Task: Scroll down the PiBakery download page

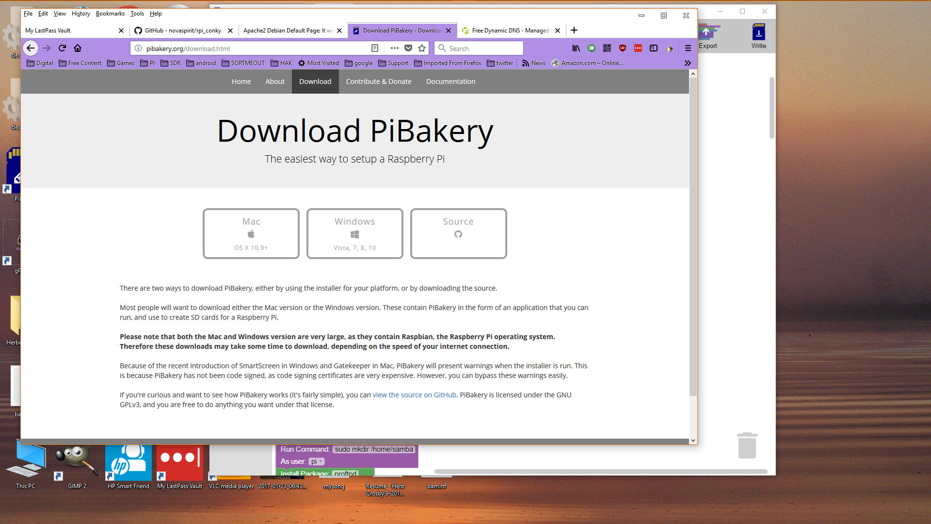Action: tap(692, 440)
